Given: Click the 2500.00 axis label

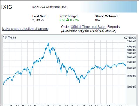Looking at the screenshot, I should 131,62.
